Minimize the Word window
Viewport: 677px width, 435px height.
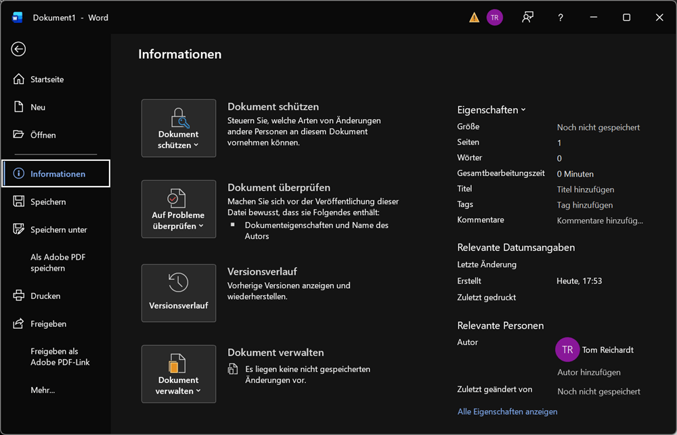(x=594, y=18)
